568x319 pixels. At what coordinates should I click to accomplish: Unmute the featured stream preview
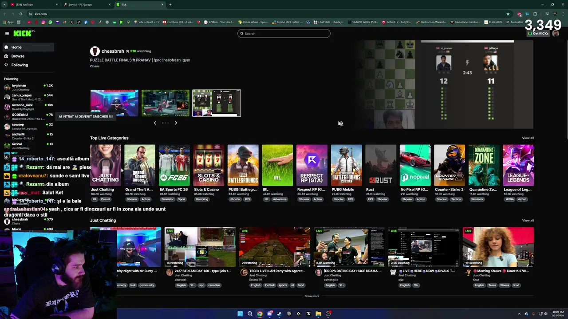click(x=340, y=124)
